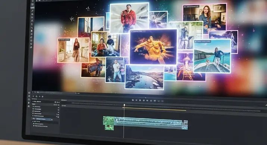Collapse the list section header above first row
The image size is (267, 145).
34,104
